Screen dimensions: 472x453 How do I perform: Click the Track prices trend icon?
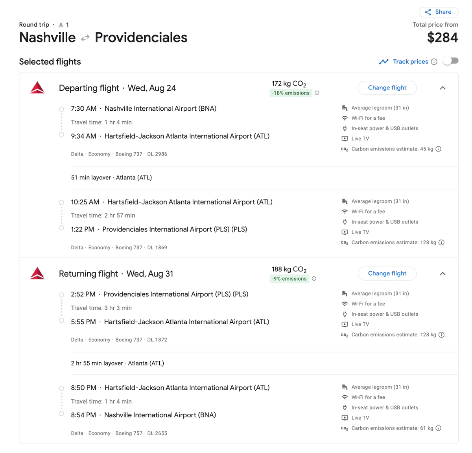tap(383, 62)
